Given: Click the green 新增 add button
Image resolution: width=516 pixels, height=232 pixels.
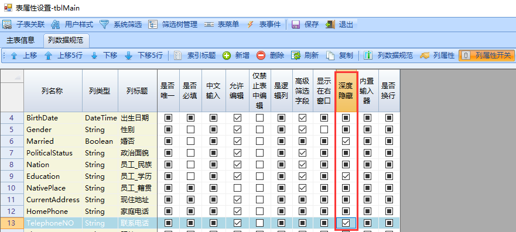Looking at the screenshot, I should 236,56.
